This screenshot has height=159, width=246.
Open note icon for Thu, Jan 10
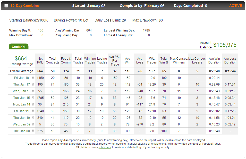click(x=33, y=118)
